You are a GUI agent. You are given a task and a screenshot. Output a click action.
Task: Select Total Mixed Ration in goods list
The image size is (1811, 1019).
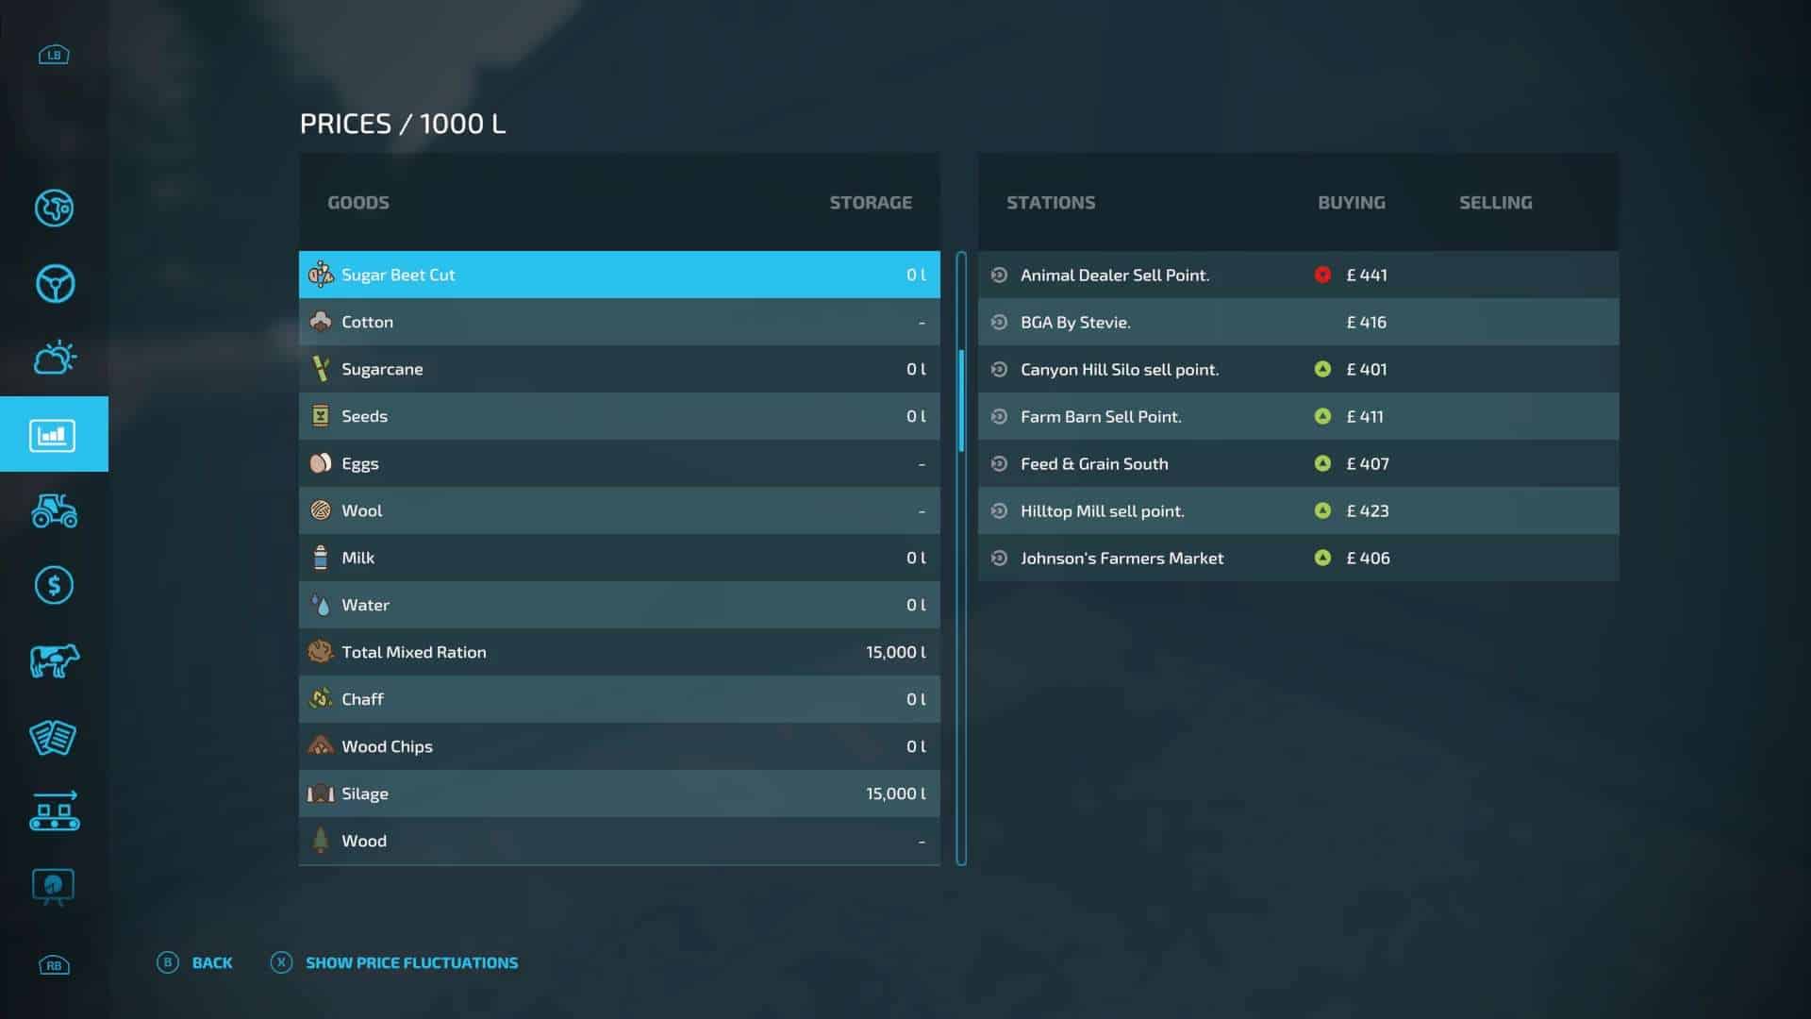point(619,652)
